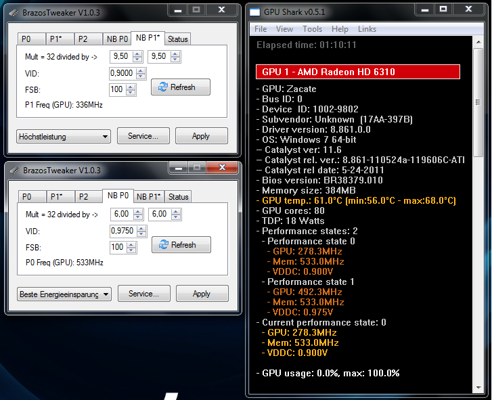Open the Links menu in GPU Shark
The height and width of the screenshot is (400, 492).
click(367, 29)
